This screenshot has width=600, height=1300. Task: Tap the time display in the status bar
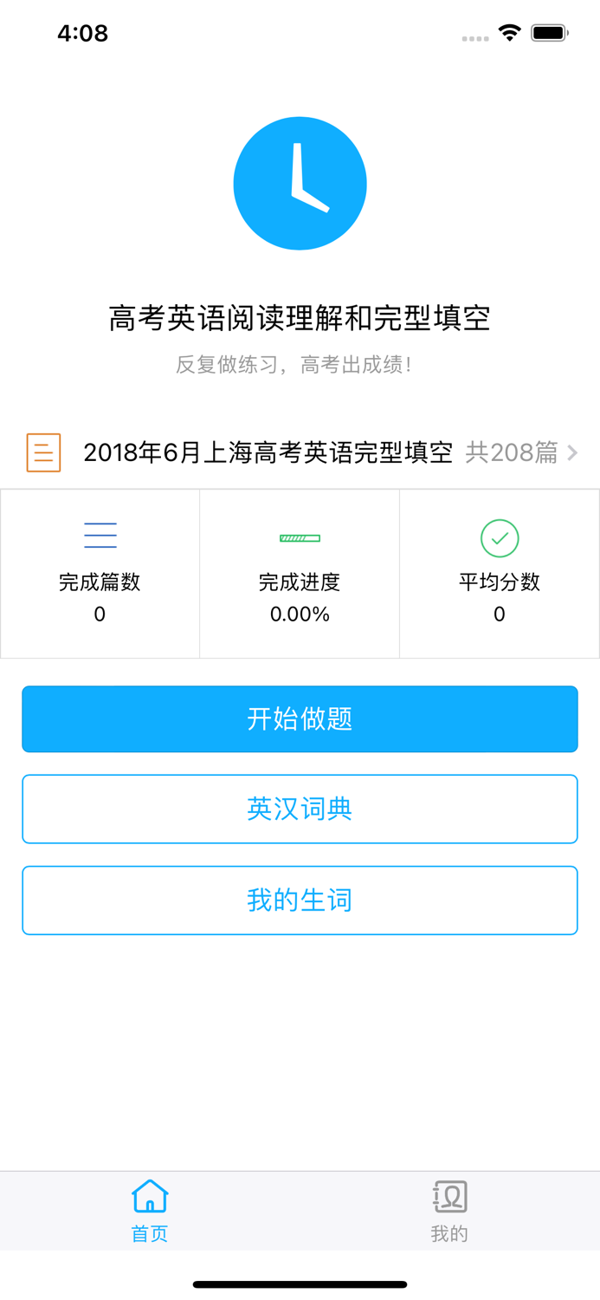coord(82,32)
